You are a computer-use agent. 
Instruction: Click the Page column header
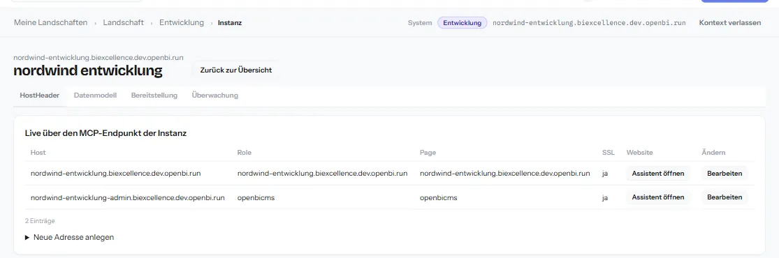pyautogui.click(x=428, y=152)
